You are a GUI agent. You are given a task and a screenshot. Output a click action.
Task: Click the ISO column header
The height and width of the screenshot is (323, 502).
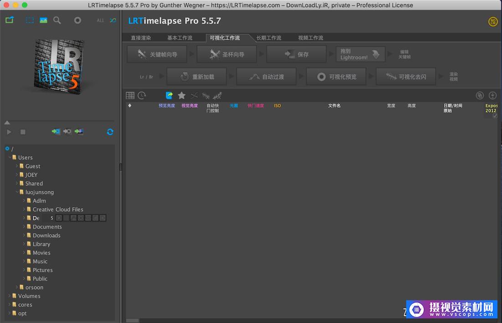click(x=277, y=106)
